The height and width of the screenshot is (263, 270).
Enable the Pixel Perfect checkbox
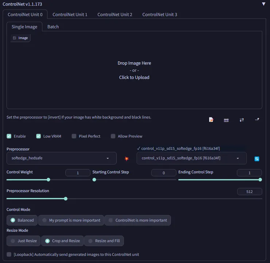(74, 136)
